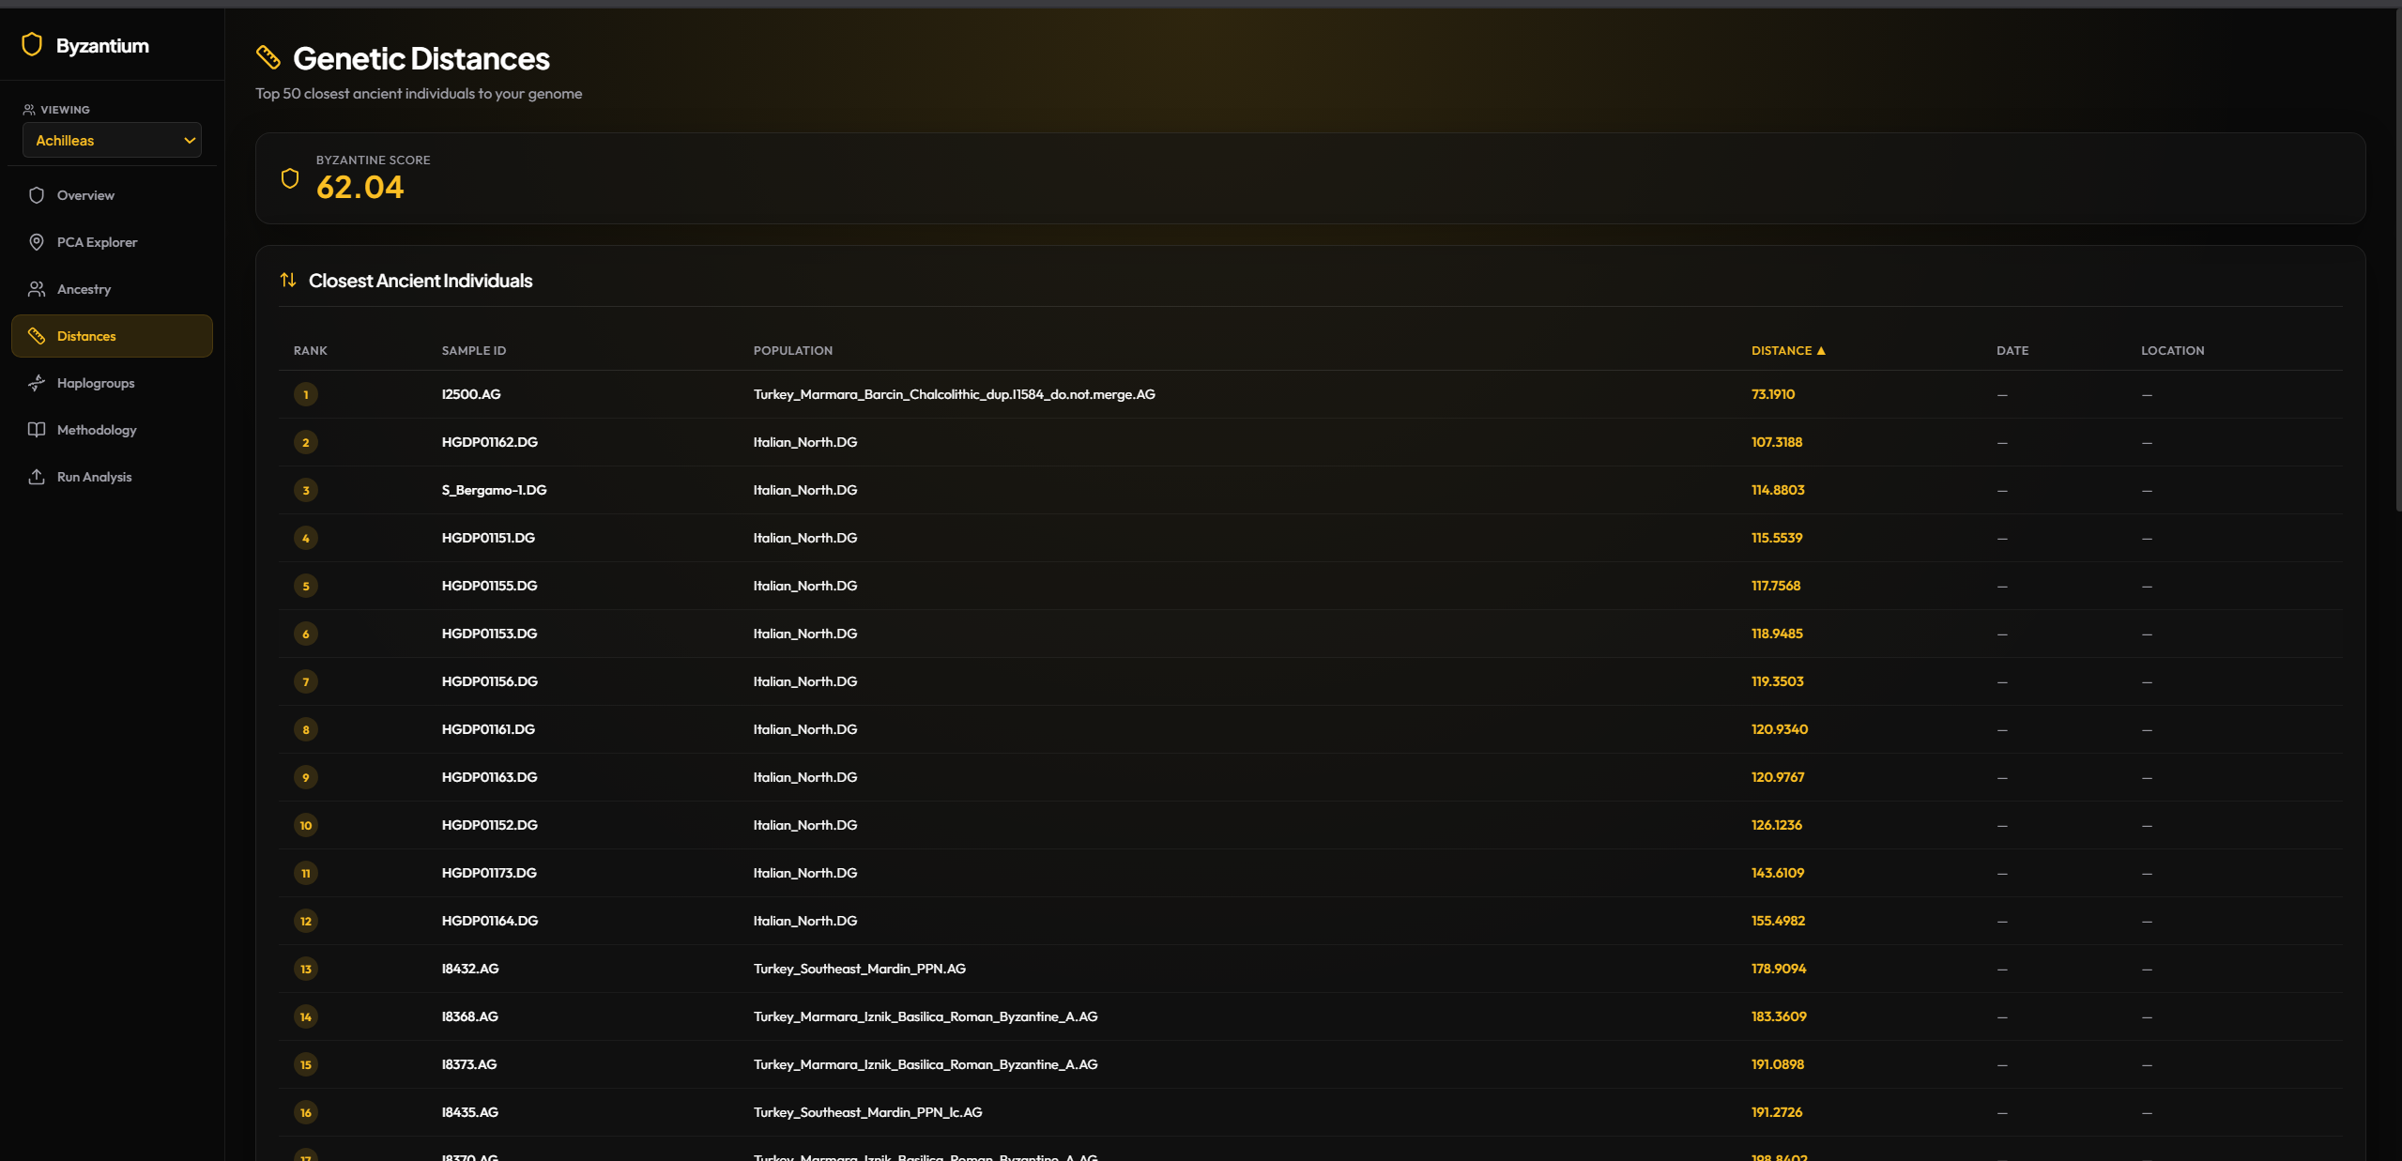The image size is (2402, 1161).
Task: Sort by the Population column header
Action: pyautogui.click(x=792, y=351)
